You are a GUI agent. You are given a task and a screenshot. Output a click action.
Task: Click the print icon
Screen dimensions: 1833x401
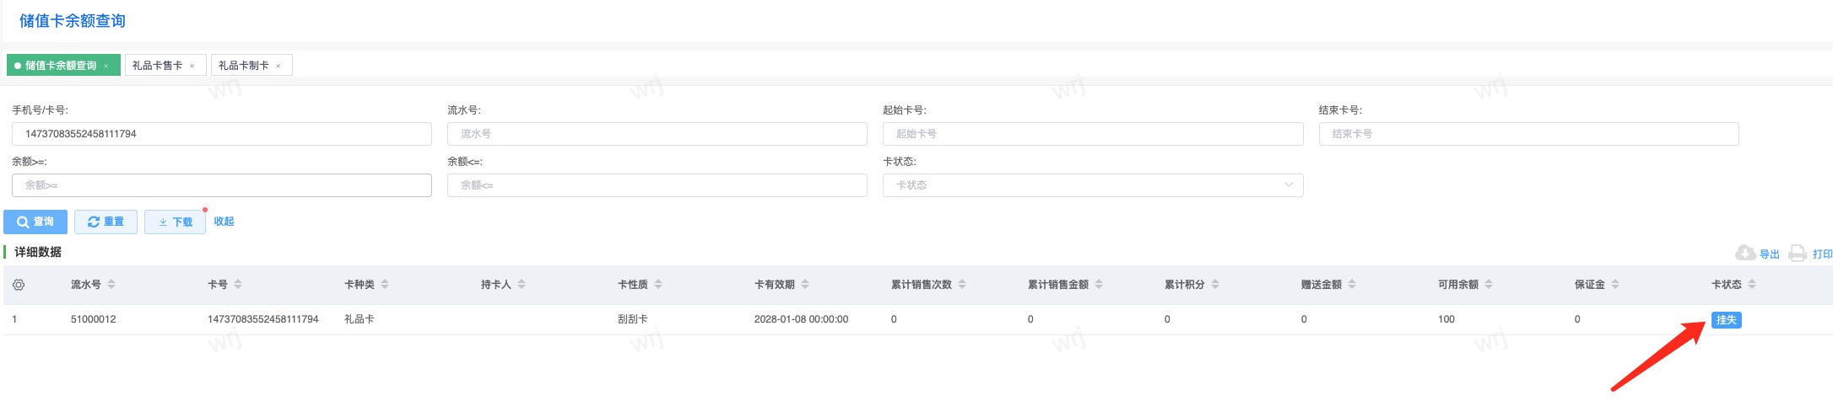pyautogui.click(x=1798, y=254)
